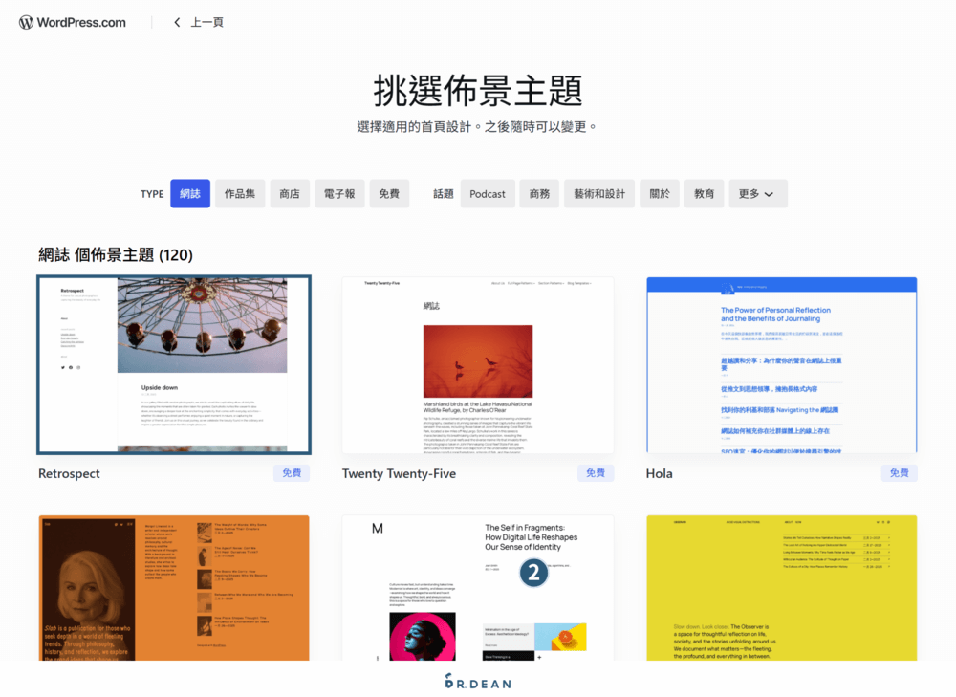
Task: Click the back arrow next to 上一頁
Action: (177, 20)
